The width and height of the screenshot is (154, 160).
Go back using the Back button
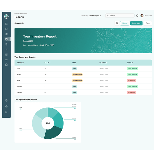point(148,23)
